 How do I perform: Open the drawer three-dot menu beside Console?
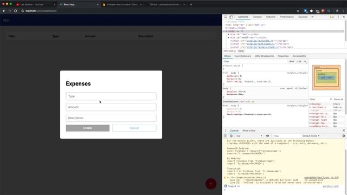pos(226,131)
